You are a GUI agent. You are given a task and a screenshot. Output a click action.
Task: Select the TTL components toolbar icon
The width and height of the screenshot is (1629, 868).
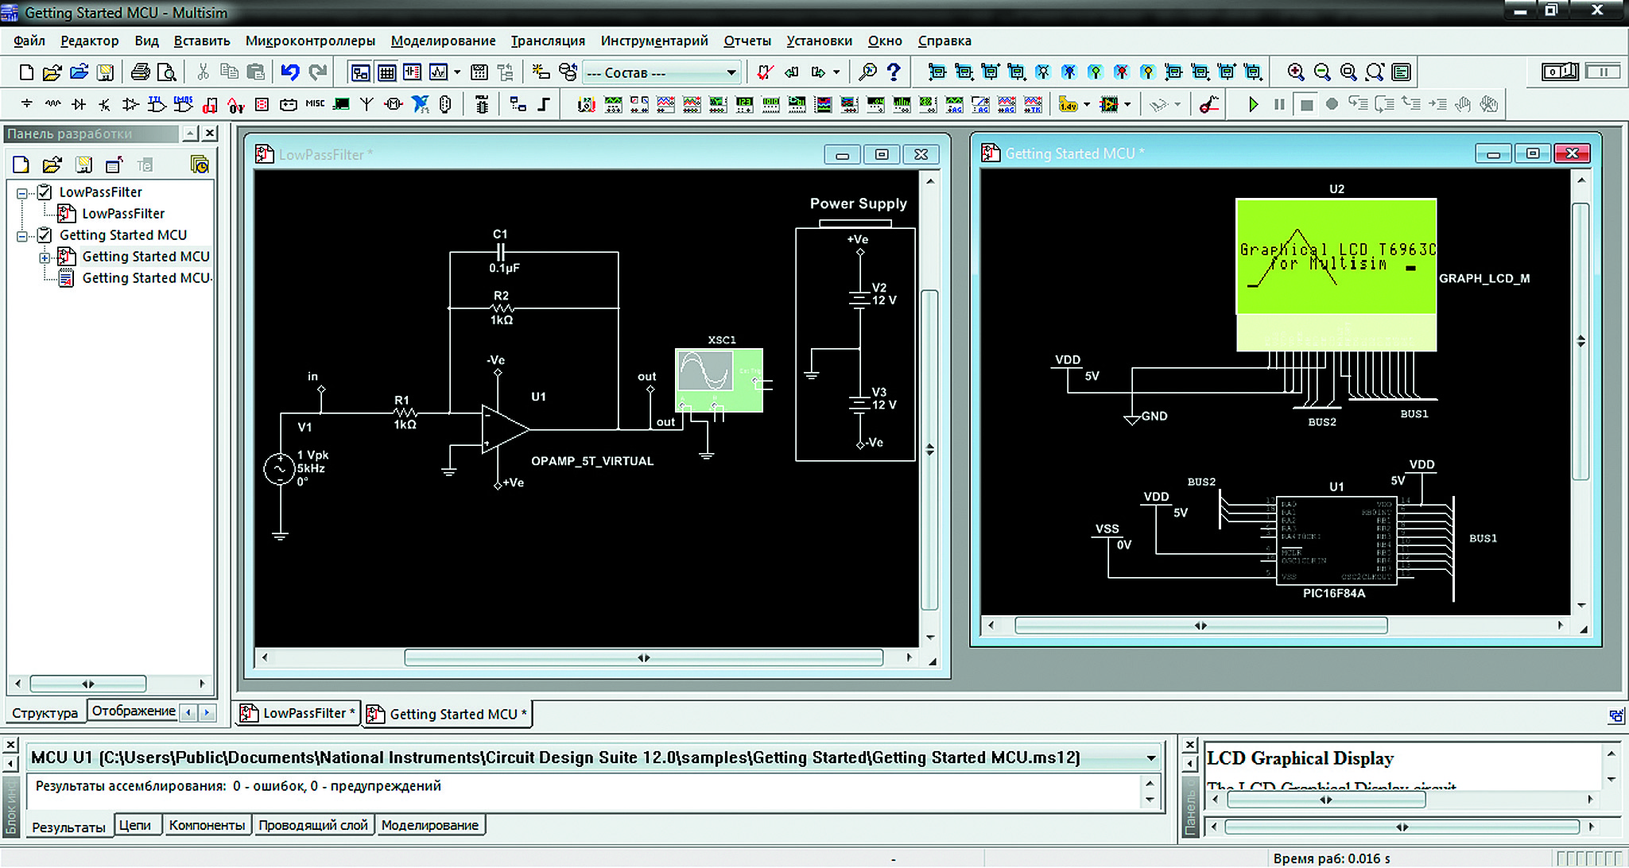click(157, 104)
